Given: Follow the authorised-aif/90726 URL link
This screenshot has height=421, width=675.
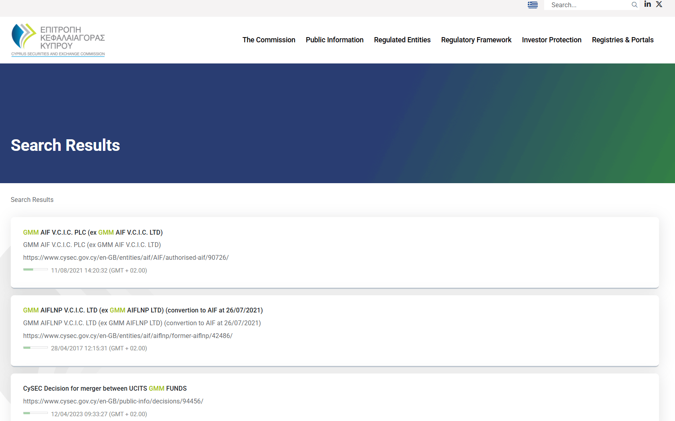Looking at the screenshot, I should click(x=126, y=258).
